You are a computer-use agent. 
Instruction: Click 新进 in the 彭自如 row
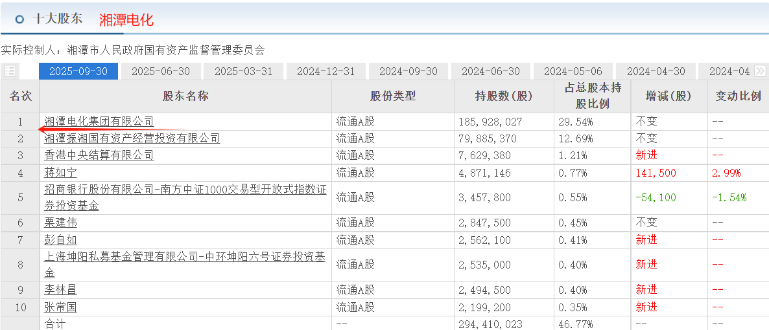[x=646, y=240]
